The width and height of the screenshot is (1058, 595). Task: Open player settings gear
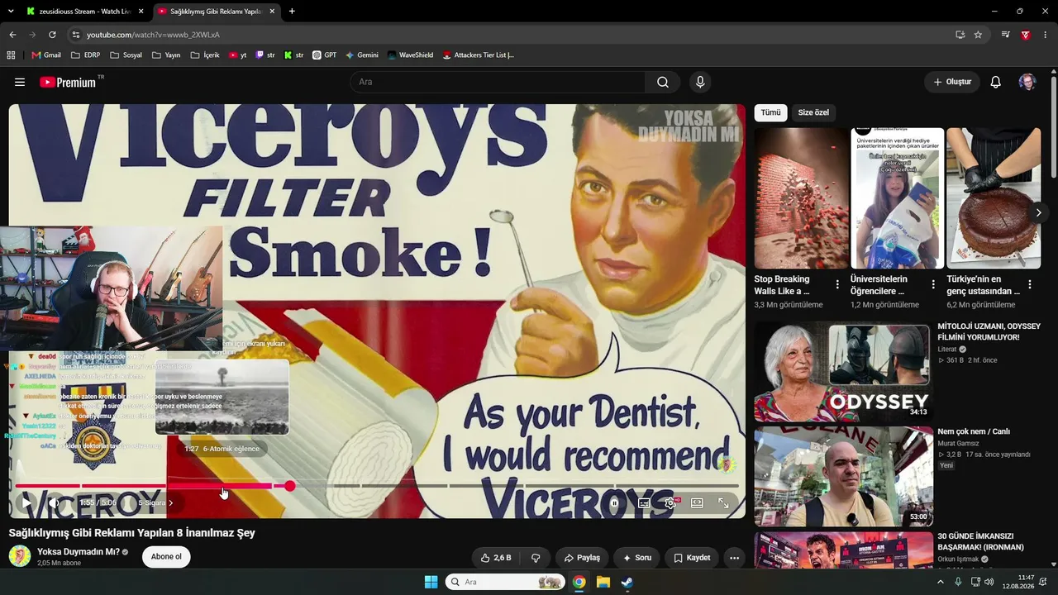[670, 502]
